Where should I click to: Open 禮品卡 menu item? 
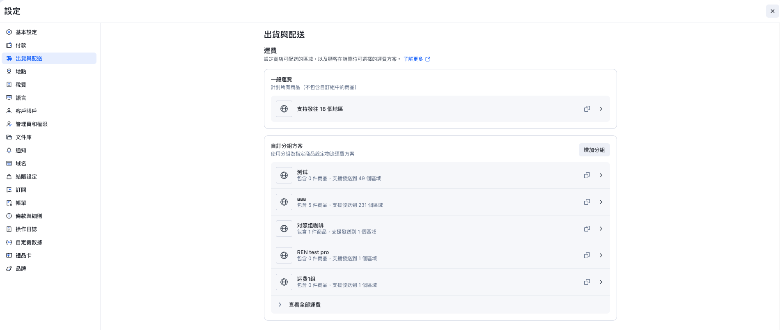coord(49,255)
